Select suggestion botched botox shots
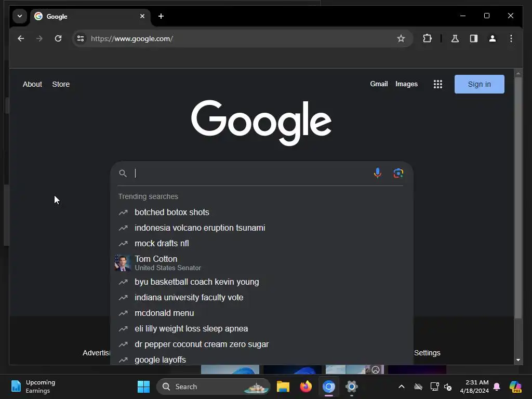The image size is (532, 399). [261, 212]
